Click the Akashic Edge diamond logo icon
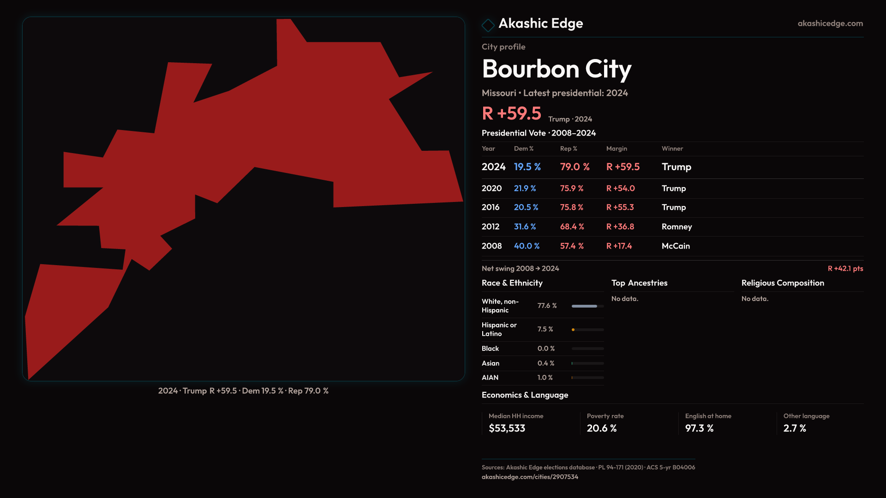The image size is (886, 498). click(488, 25)
